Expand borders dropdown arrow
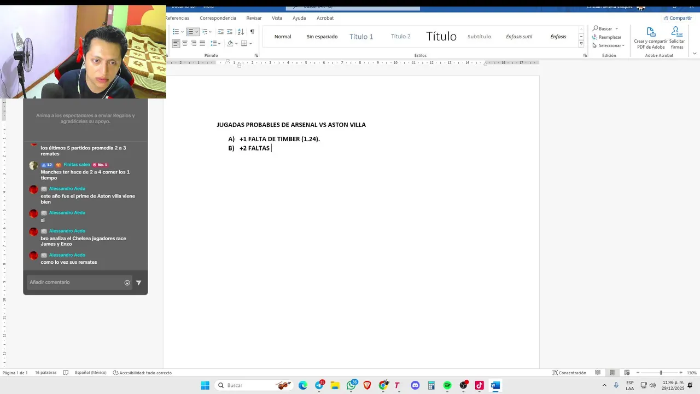The width and height of the screenshot is (700, 394). point(250,43)
